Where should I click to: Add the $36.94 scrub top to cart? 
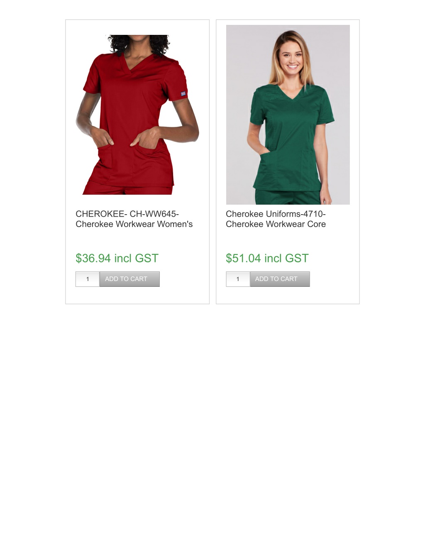tap(129, 279)
